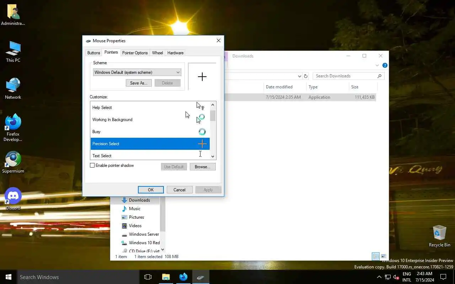The height and width of the screenshot is (284, 455).
Task: Open Explorer Help question mark icon
Action: click(385, 65)
